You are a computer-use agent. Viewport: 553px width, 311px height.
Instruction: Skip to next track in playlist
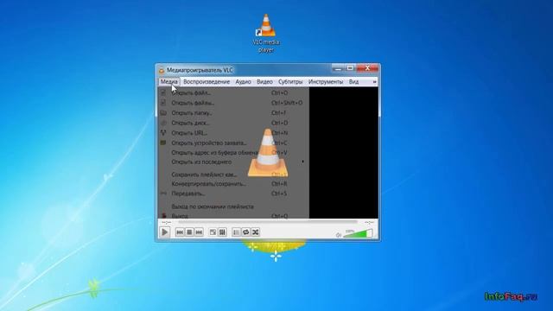click(199, 232)
